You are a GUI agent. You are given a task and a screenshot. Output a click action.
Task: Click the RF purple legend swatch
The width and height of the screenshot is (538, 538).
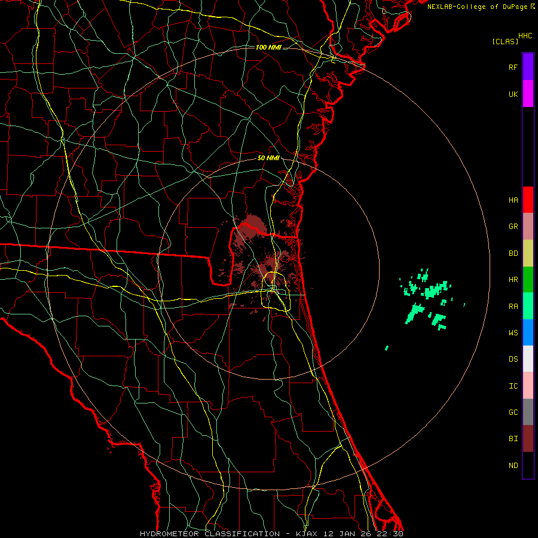pyautogui.click(x=528, y=67)
